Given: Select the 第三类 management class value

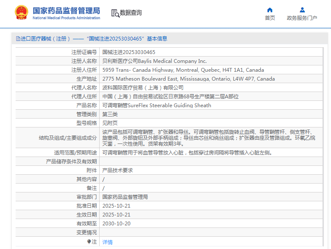Looking at the screenshot, I should 110,114.
